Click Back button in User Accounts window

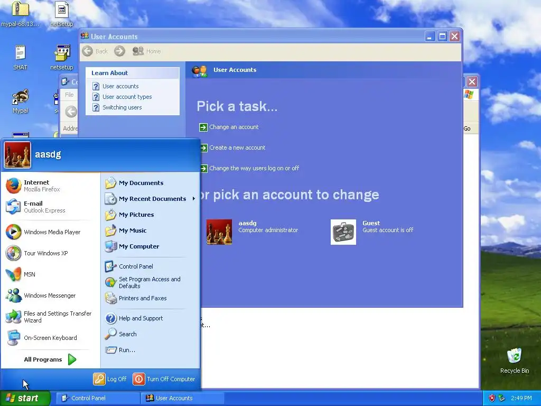[95, 51]
